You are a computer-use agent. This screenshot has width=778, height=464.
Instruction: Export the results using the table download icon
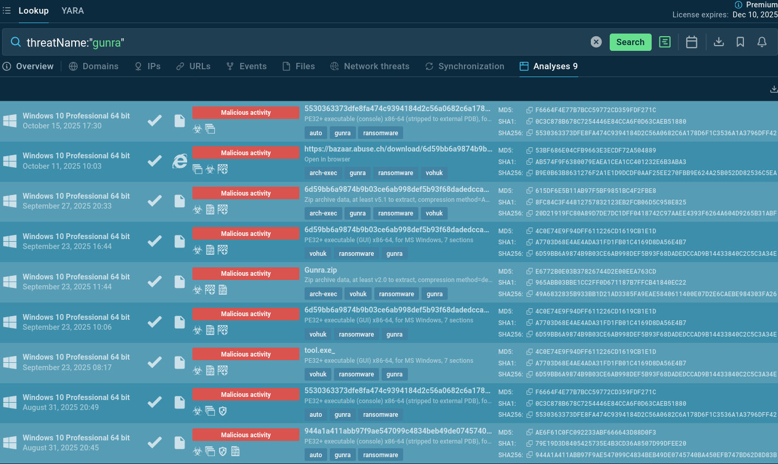pyautogui.click(x=773, y=90)
